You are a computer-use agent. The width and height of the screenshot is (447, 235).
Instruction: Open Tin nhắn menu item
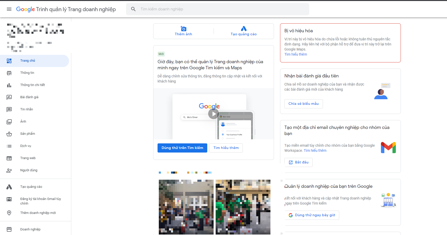[x=35, y=109]
